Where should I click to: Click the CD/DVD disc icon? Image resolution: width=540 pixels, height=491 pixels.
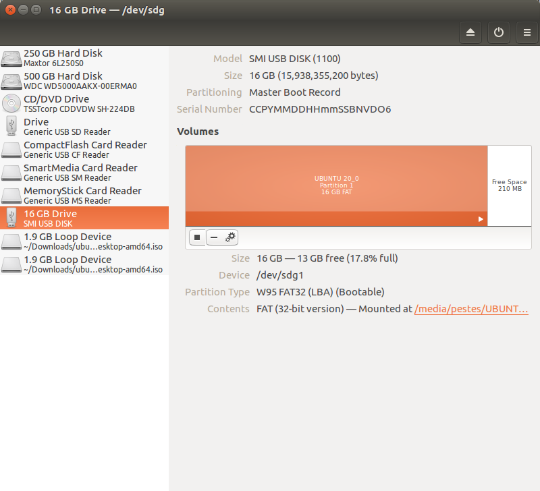pos(11,103)
